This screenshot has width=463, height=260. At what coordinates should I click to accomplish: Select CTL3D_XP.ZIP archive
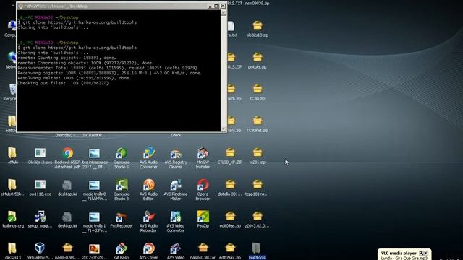point(230,155)
